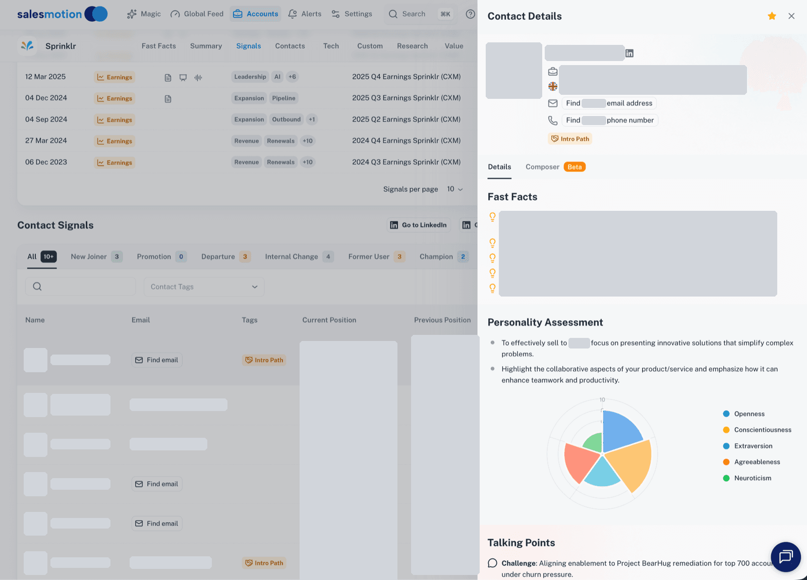
Task: Click Intro Path tag in first contact row
Action: point(264,360)
